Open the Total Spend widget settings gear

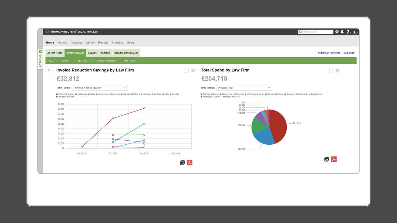point(337,71)
